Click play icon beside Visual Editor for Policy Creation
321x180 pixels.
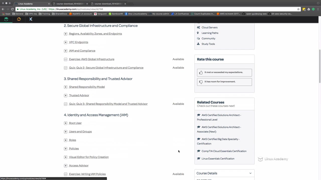pos(65,157)
